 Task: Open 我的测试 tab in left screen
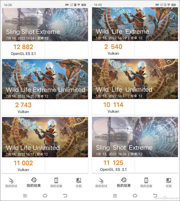click(x=11, y=183)
